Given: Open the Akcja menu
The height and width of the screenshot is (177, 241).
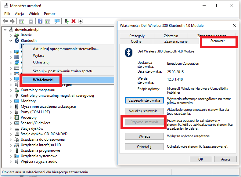Looking at the screenshot, I should coord(19,14).
